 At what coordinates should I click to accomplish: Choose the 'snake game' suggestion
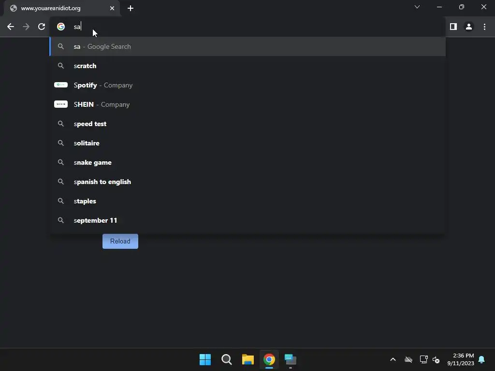tap(247, 162)
